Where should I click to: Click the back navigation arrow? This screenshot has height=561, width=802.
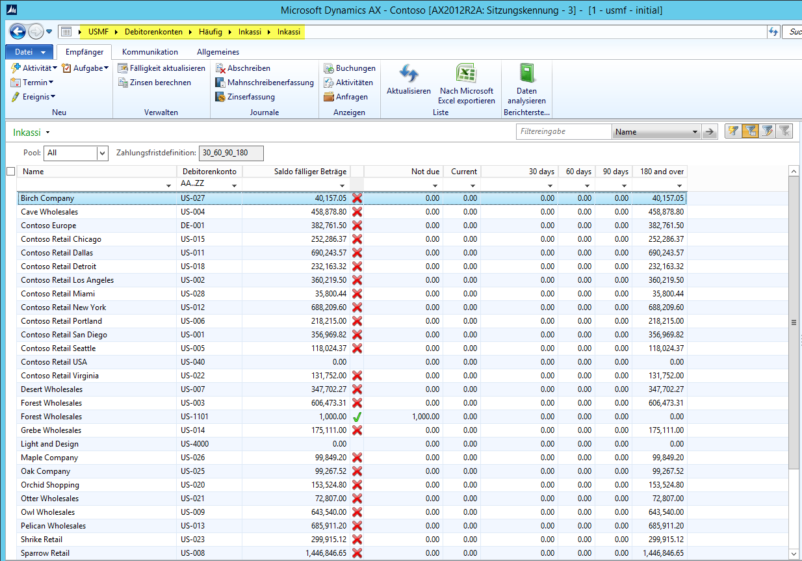(18, 31)
